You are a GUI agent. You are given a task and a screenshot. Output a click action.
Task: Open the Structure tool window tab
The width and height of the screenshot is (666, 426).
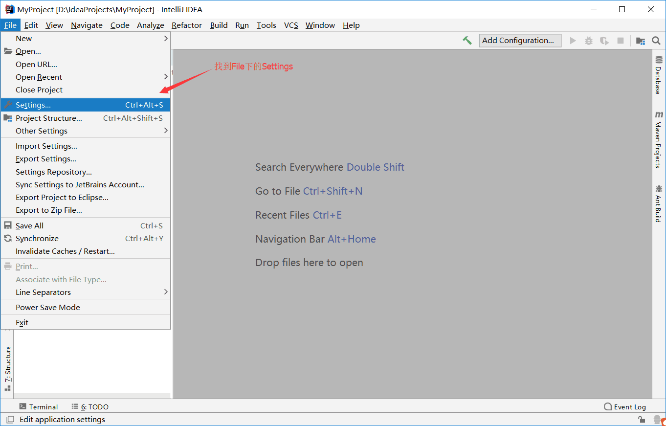[x=7, y=369]
